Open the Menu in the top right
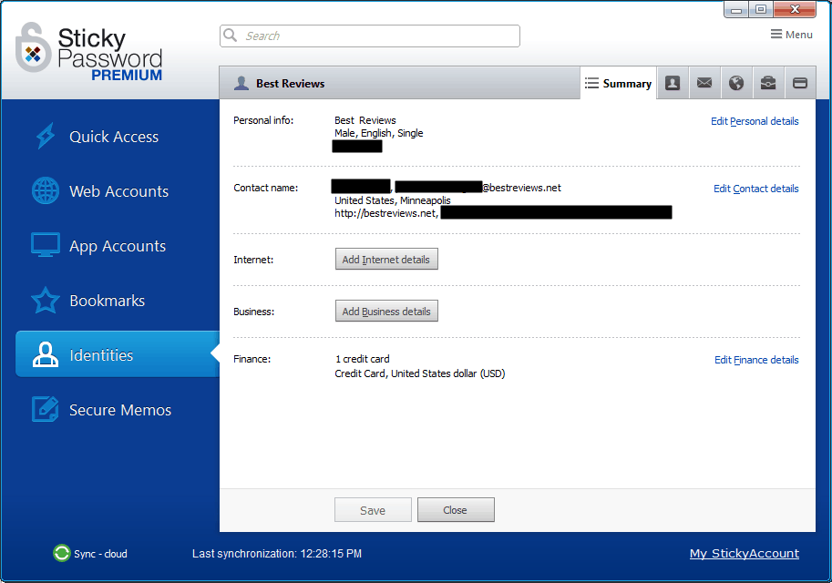 click(x=789, y=34)
